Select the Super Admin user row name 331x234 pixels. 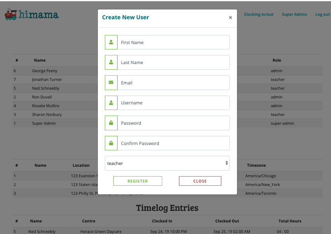coord(44,123)
